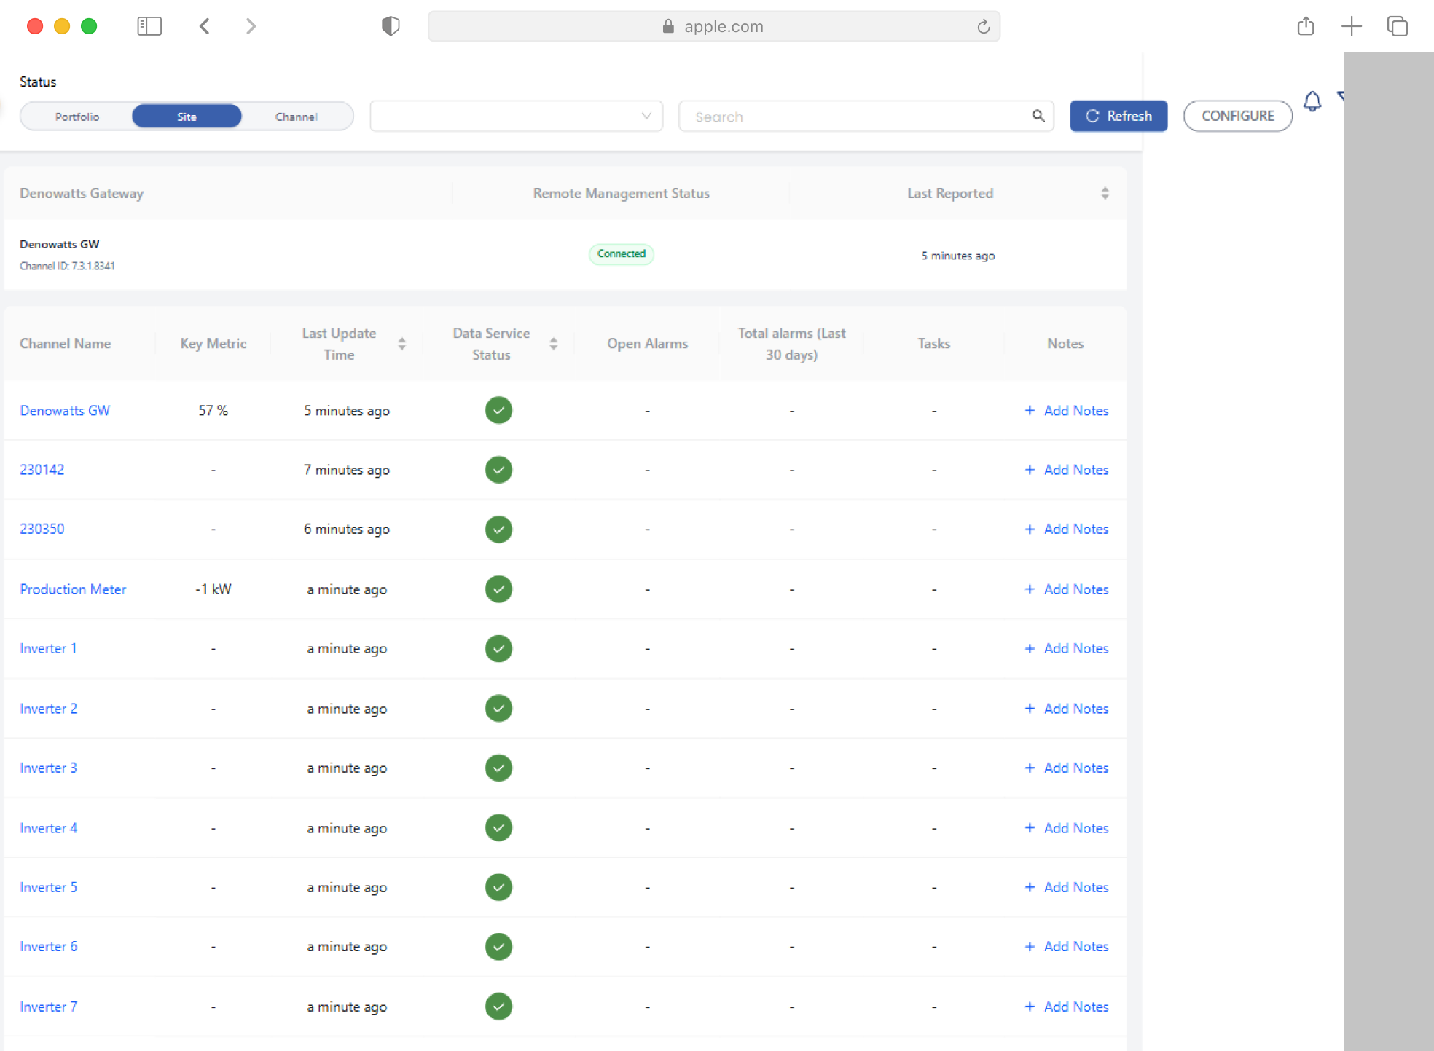Switch to Portfolio view

point(77,117)
